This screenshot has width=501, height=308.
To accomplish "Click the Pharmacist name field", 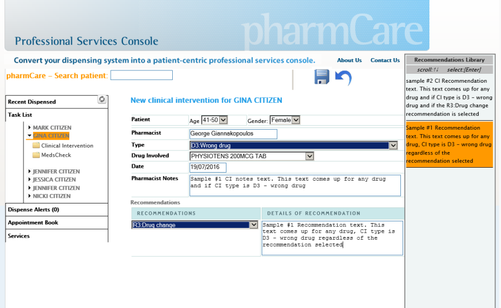I will point(233,134).
